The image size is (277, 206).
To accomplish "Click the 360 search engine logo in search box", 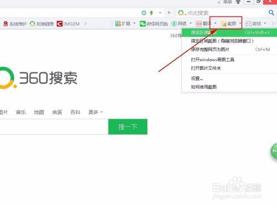I will click(x=181, y=13).
